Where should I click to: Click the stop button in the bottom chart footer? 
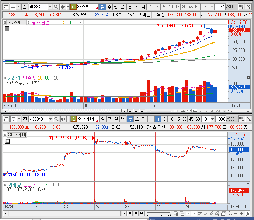136,213
